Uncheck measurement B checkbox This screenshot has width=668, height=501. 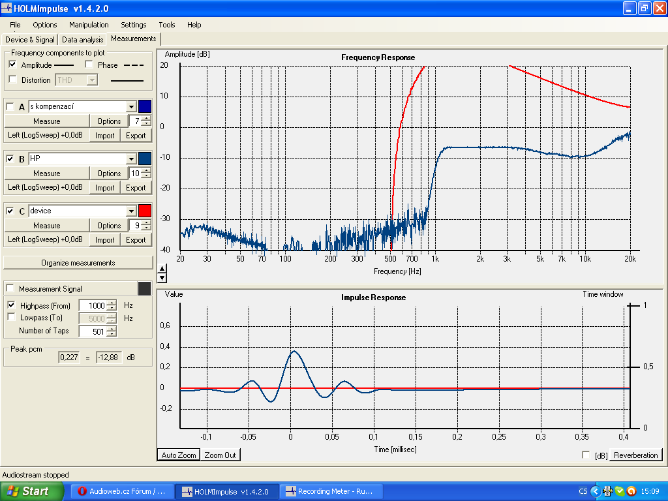pos(10,159)
